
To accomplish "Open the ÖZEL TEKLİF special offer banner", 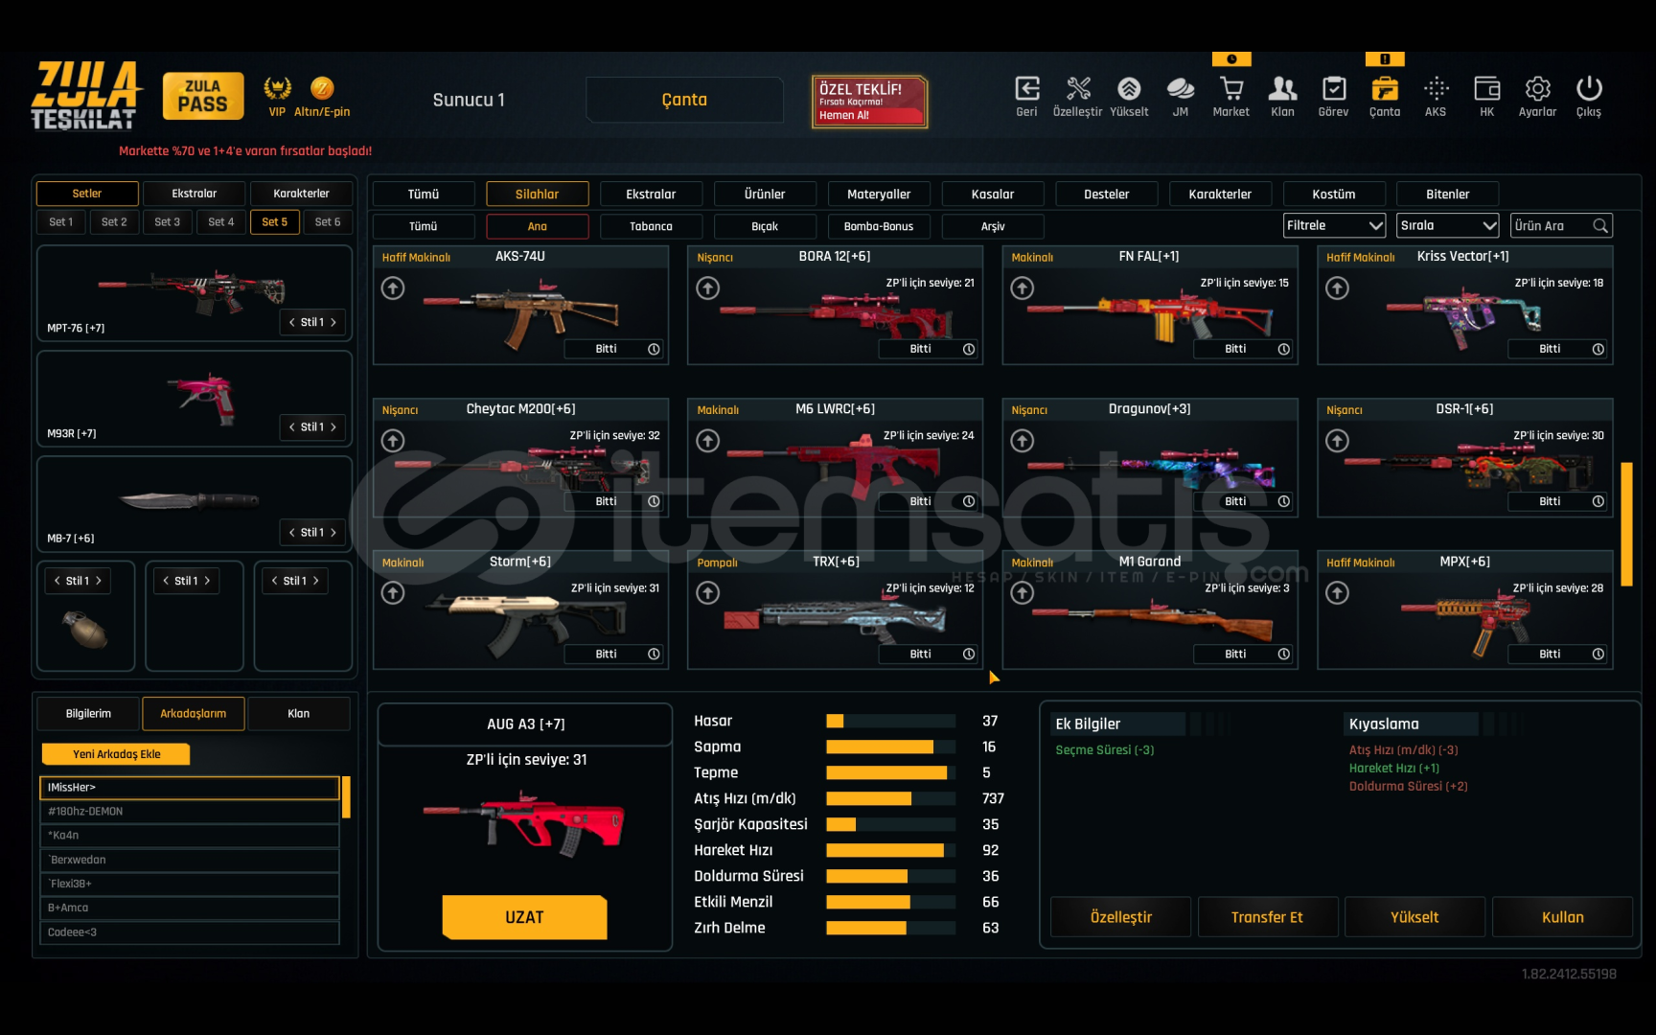I will pos(869,102).
